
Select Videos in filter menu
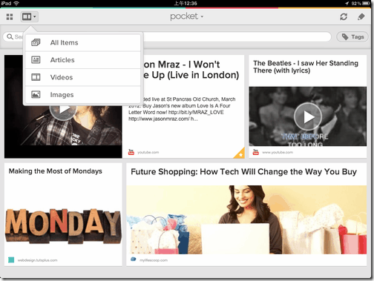(x=83, y=77)
